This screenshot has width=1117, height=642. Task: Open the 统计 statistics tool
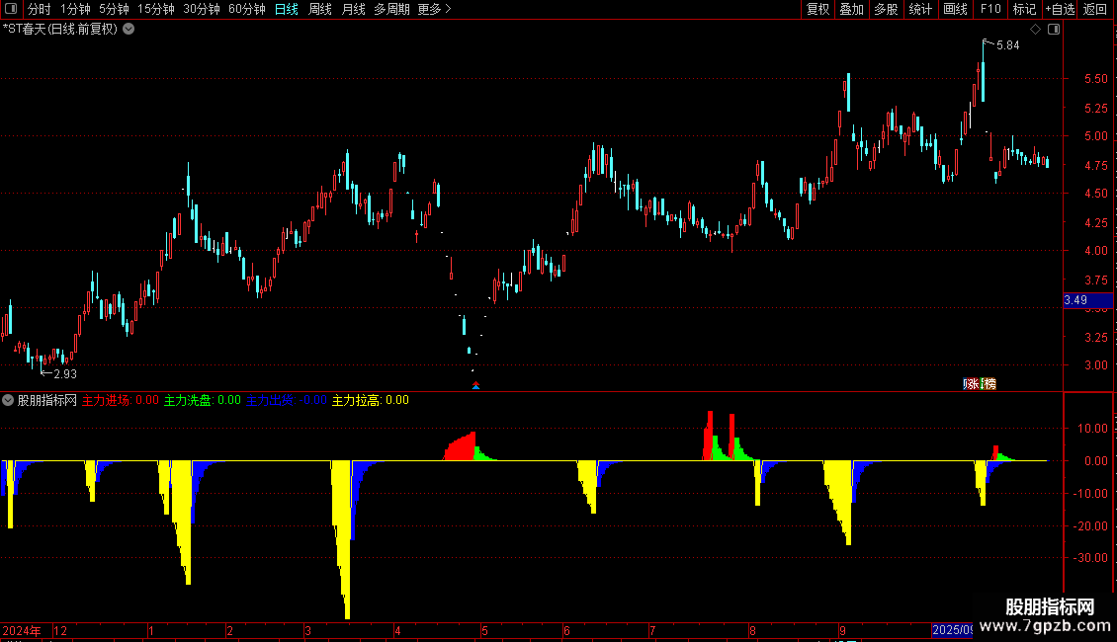[920, 9]
